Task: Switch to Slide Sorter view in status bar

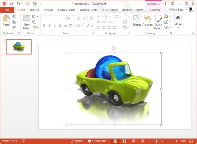Action: [x=124, y=141]
